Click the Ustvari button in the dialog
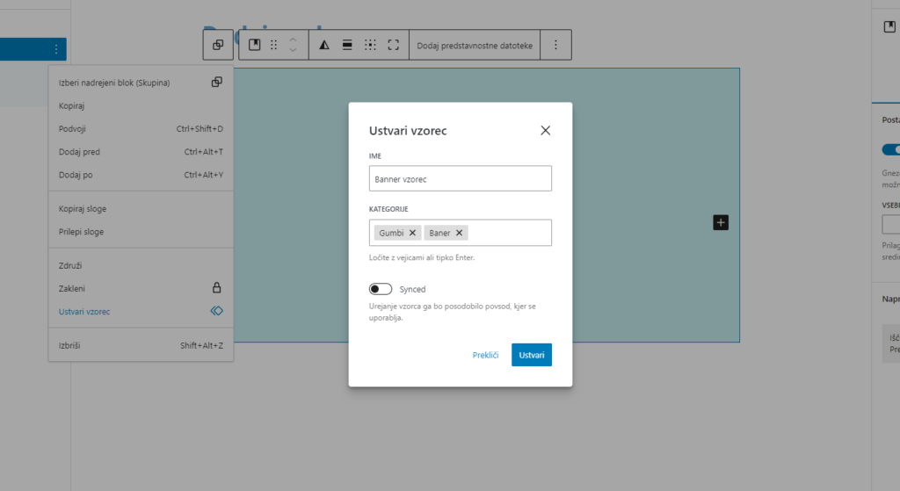Image resolution: width=900 pixels, height=491 pixels. [x=532, y=355]
